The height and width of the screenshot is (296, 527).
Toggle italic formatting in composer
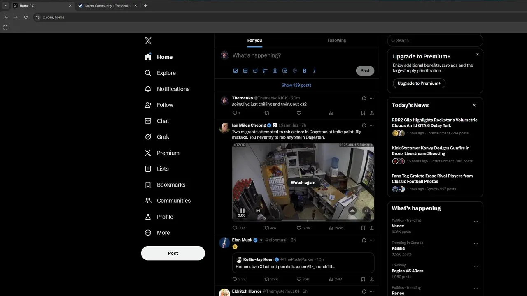click(315, 71)
